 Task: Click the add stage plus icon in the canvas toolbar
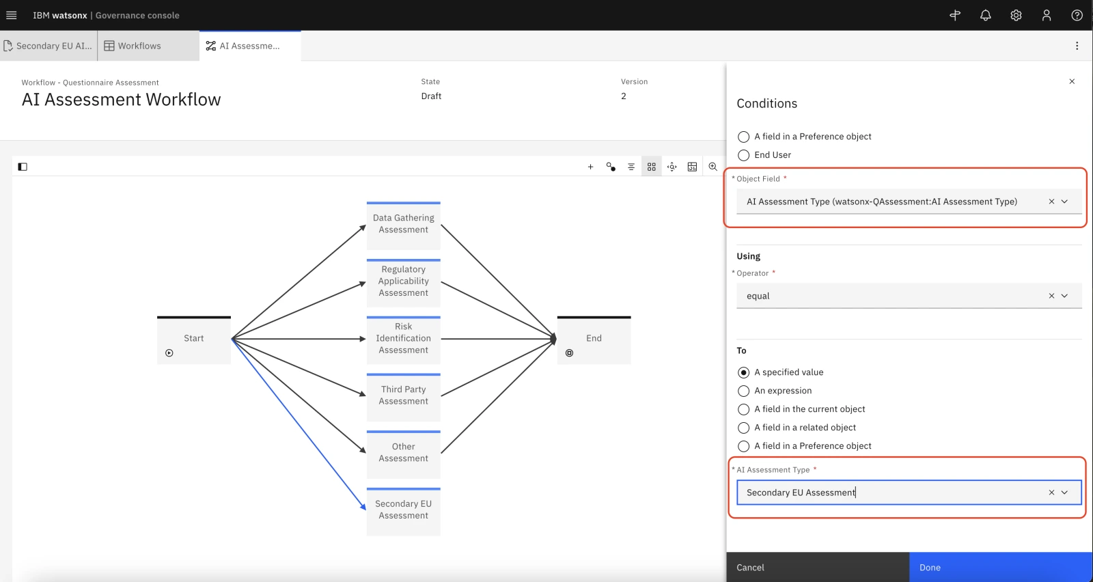point(590,167)
